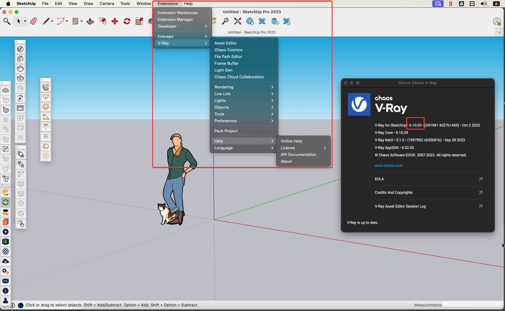Click About in the Help submenu
This screenshot has height=311, width=505.
tap(303, 161)
